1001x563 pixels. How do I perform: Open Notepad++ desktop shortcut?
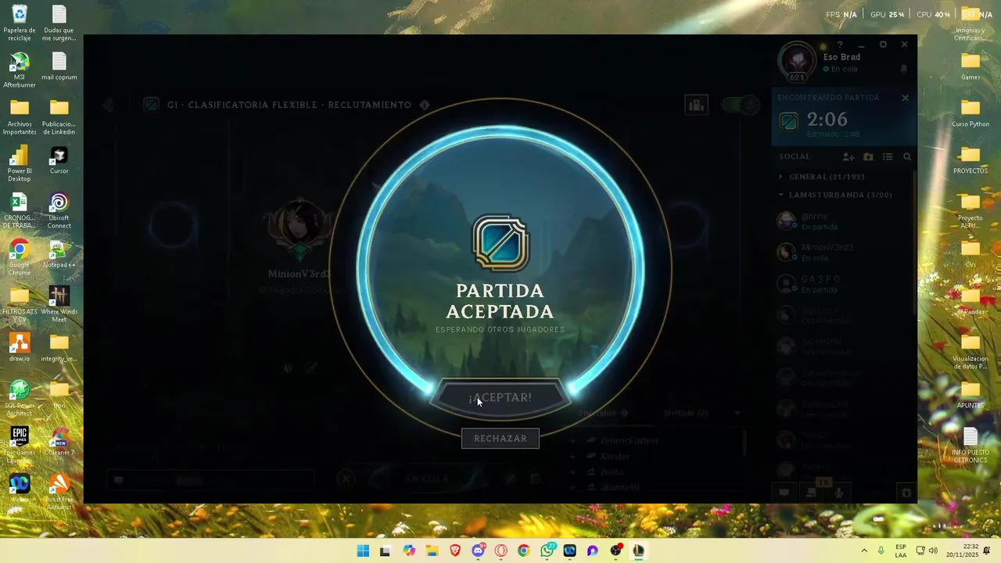coord(59,254)
